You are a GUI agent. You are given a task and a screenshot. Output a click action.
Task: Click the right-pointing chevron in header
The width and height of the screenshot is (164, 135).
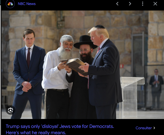pos(130,4)
